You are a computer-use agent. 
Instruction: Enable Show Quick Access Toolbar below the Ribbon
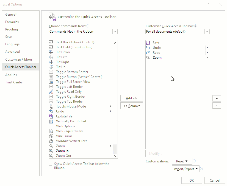[x=50, y=164]
